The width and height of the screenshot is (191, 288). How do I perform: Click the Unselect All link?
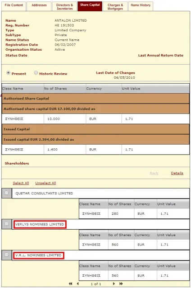pyautogui.click(x=45, y=183)
